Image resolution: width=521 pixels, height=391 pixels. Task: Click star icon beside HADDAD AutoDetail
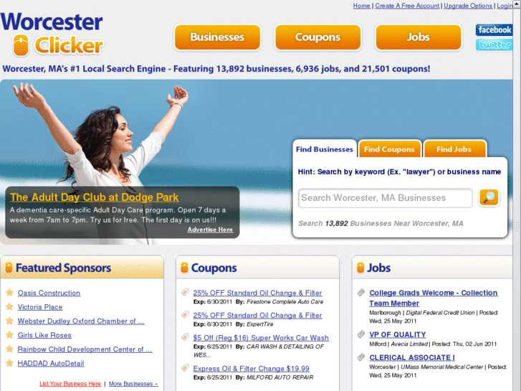click(9, 363)
